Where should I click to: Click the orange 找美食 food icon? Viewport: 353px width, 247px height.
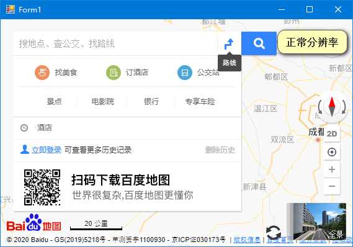pyautogui.click(x=42, y=73)
